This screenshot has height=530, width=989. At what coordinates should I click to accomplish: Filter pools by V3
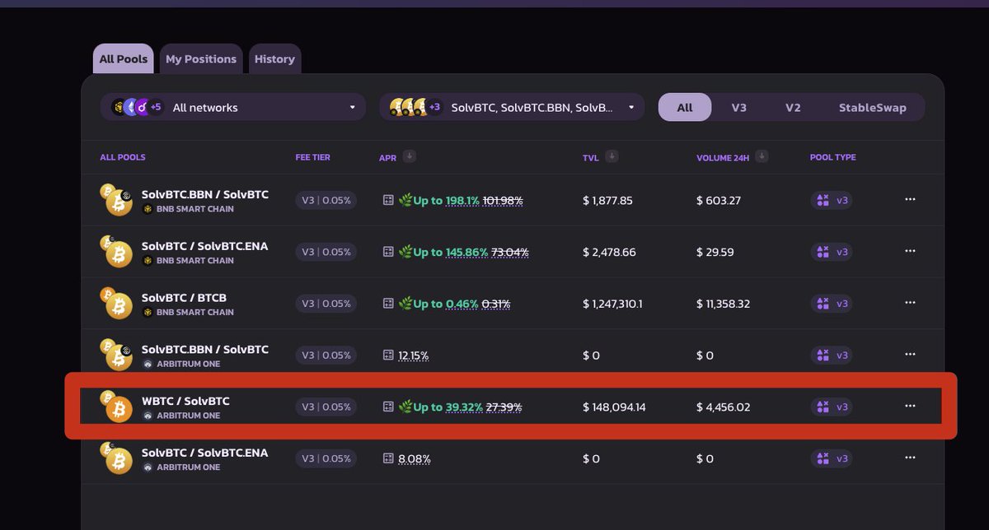(x=739, y=107)
